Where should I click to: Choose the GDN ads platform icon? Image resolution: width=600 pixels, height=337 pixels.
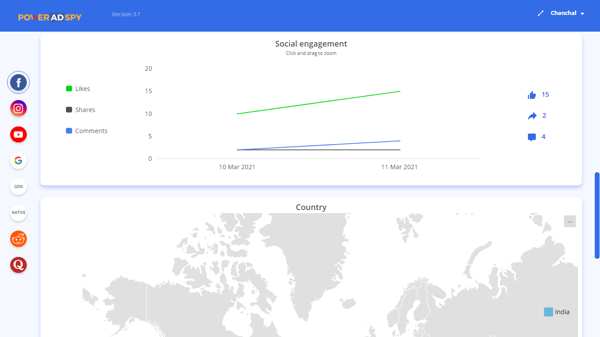coord(18,187)
